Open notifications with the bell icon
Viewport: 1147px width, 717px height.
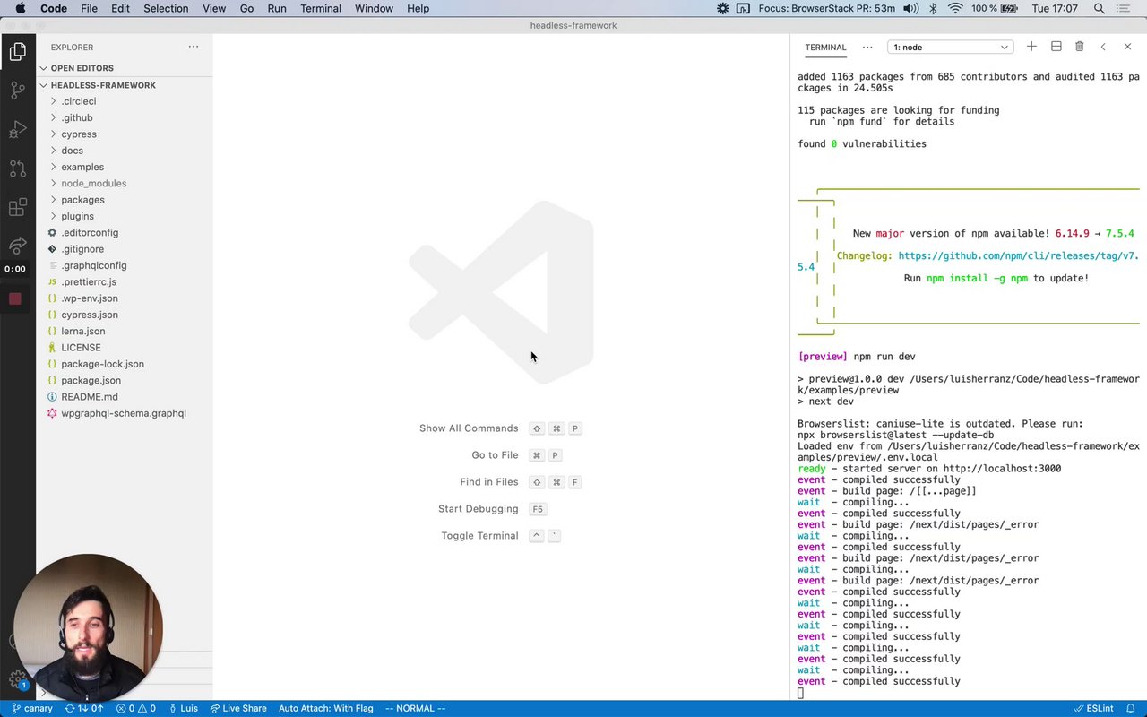[x=1131, y=708]
